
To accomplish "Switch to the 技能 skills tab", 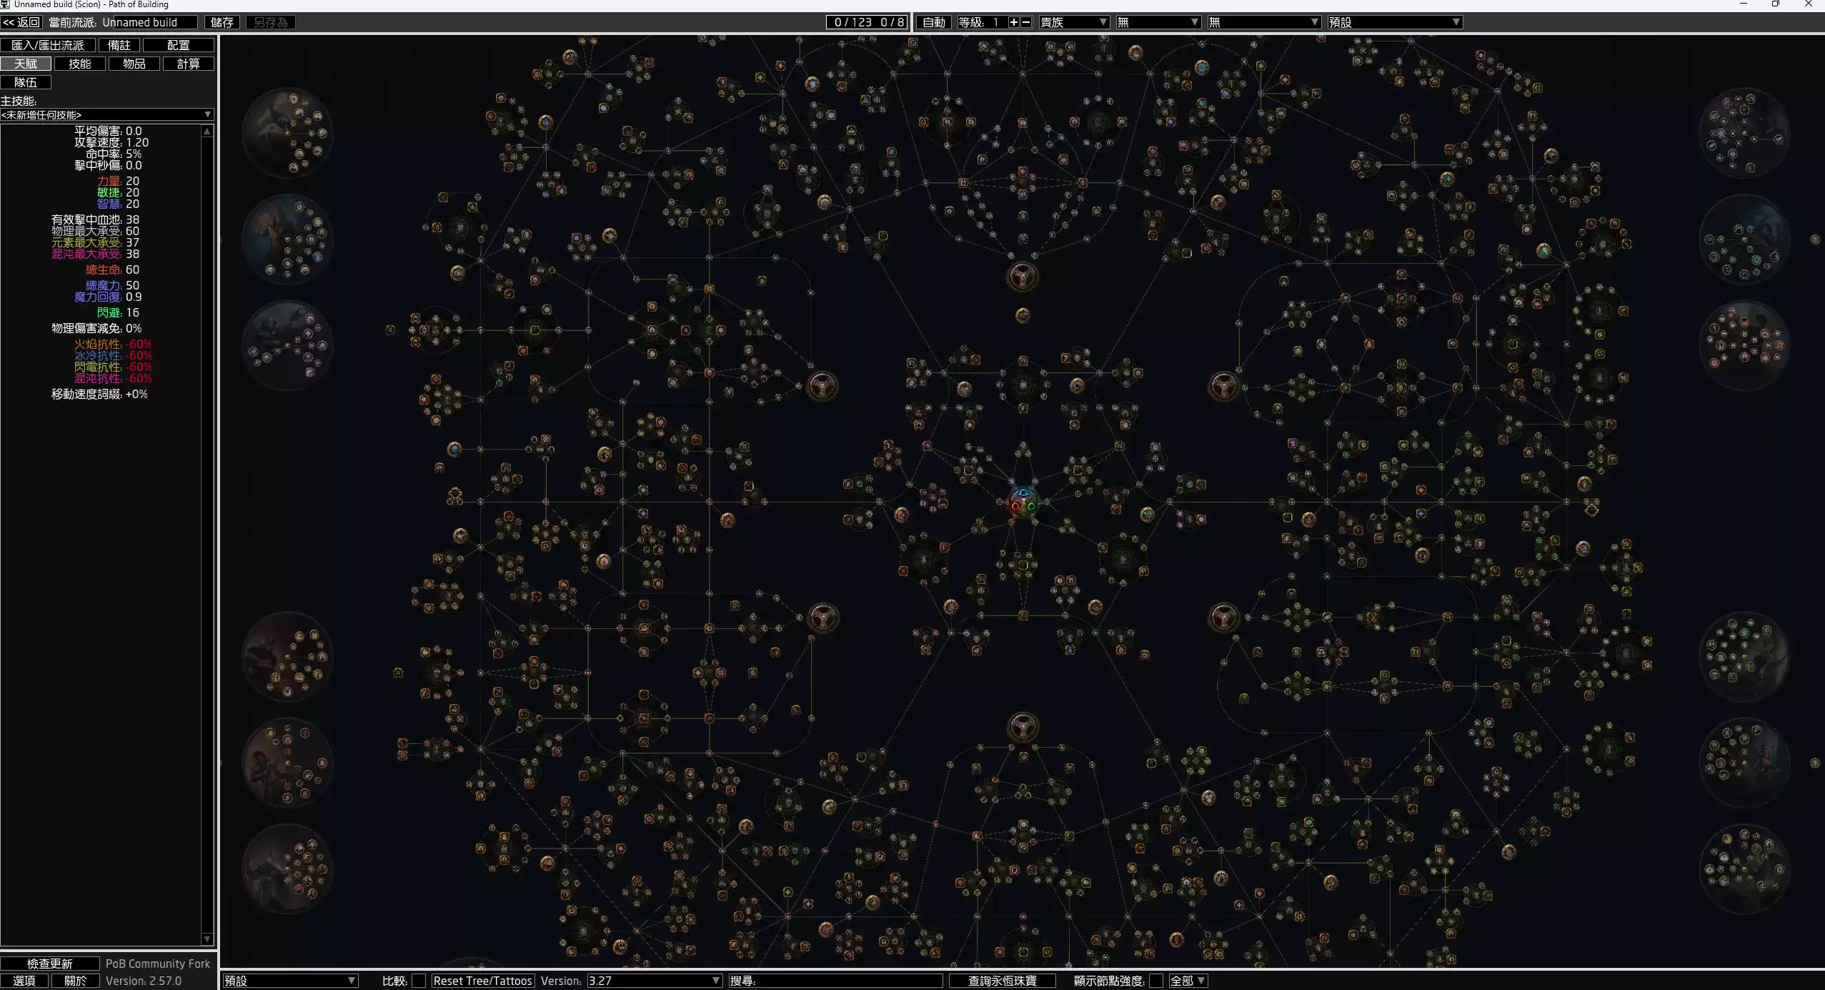I will pos(80,64).
